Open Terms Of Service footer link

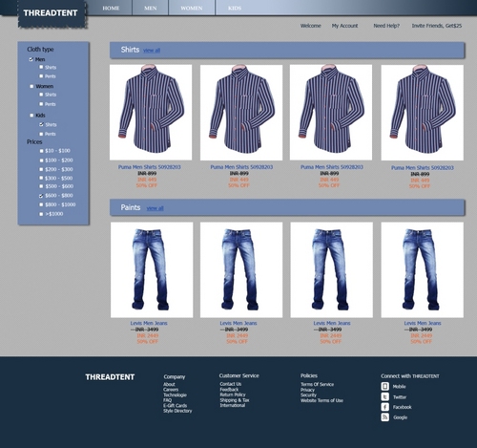(317, 384)
